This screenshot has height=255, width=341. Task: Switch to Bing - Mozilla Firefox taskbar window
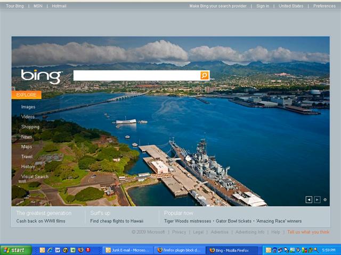point(232,250)
